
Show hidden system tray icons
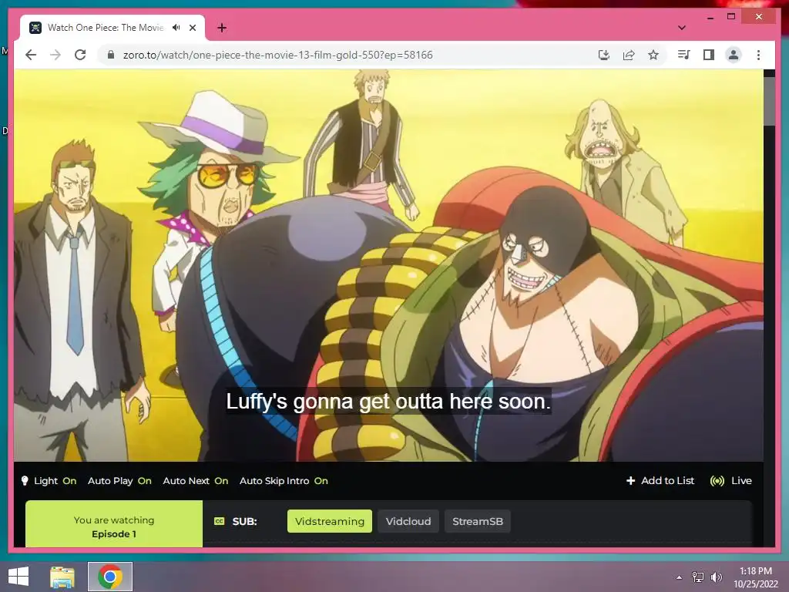[680, 577]
